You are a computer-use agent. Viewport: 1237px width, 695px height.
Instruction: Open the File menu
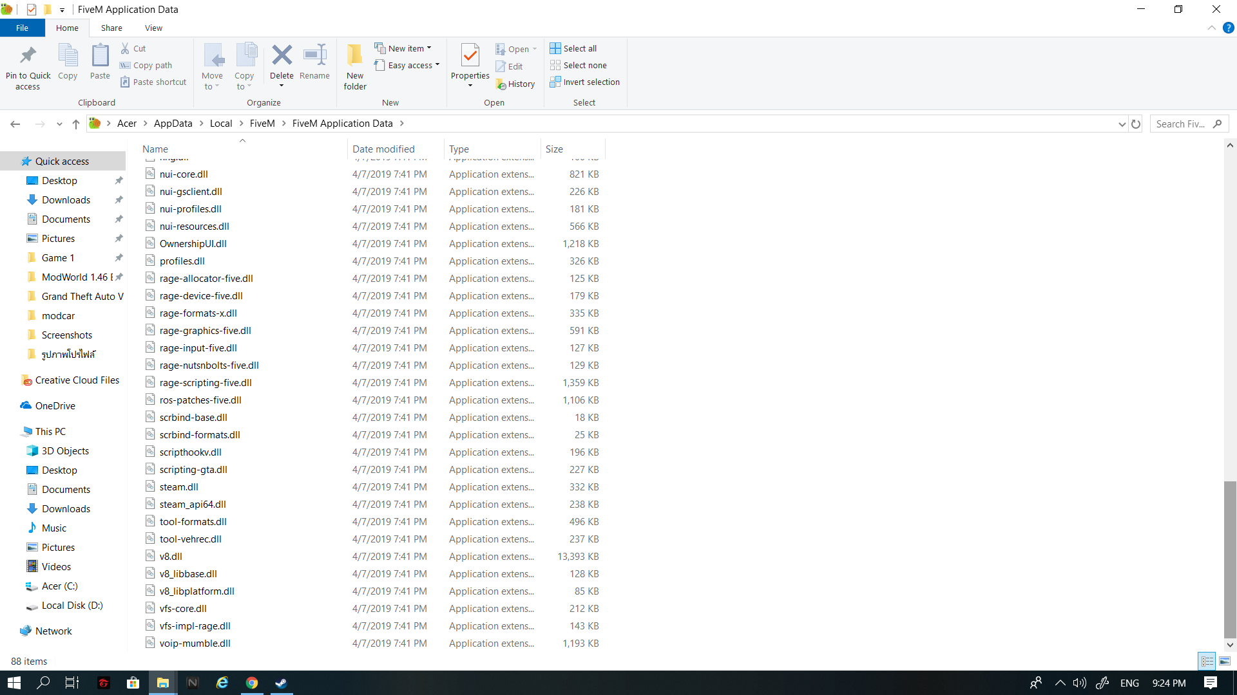(x=22, y=28)
